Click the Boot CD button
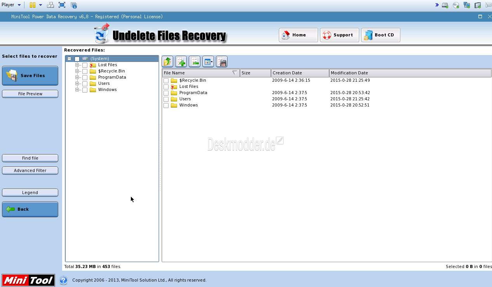Viewport: 492px width, 287px height. click(381, 35)
